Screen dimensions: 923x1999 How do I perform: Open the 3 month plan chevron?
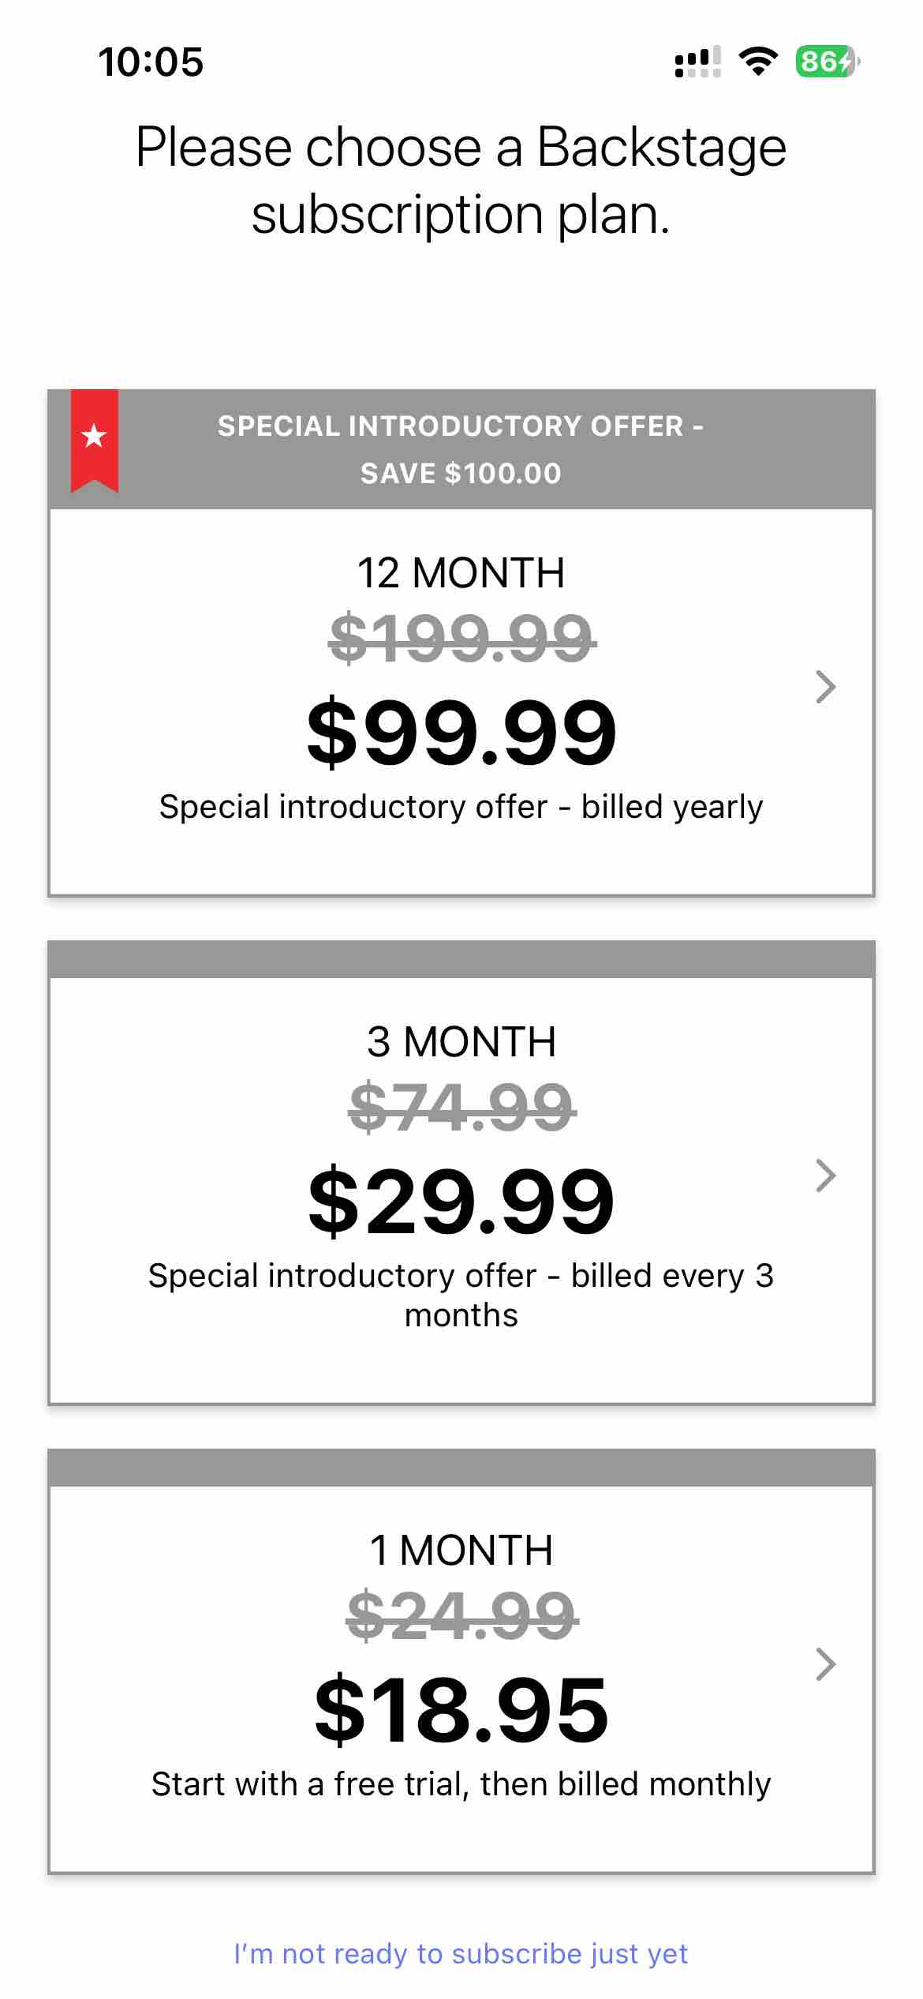pos(825,1176)
